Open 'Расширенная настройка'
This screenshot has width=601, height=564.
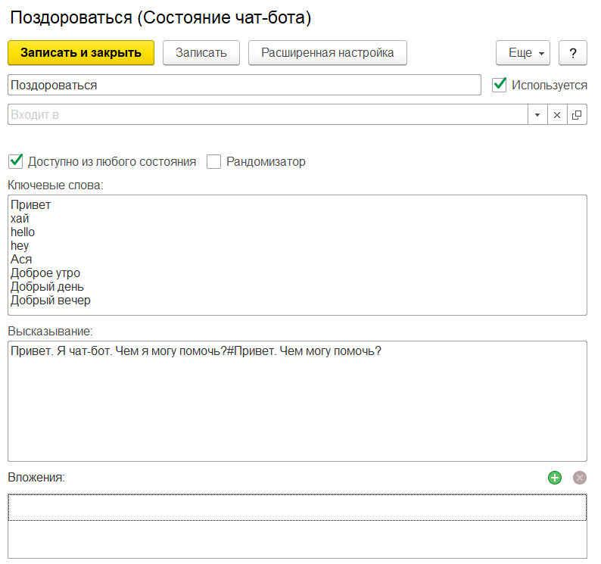tap(327, 53)
